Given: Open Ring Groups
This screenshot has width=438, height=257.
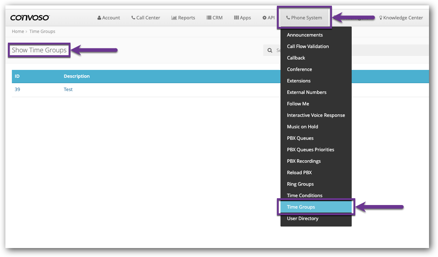Looking at the screenshot, I should pos(316,184).
